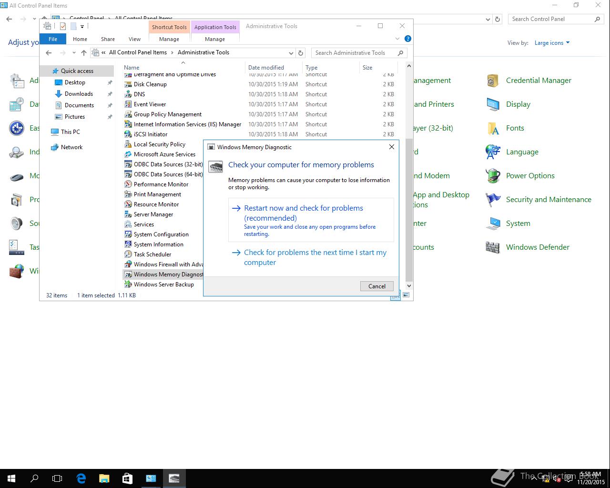Open Downloads in navigation pane
Viewport: 610px width, 488px height.
coord(79,94)
